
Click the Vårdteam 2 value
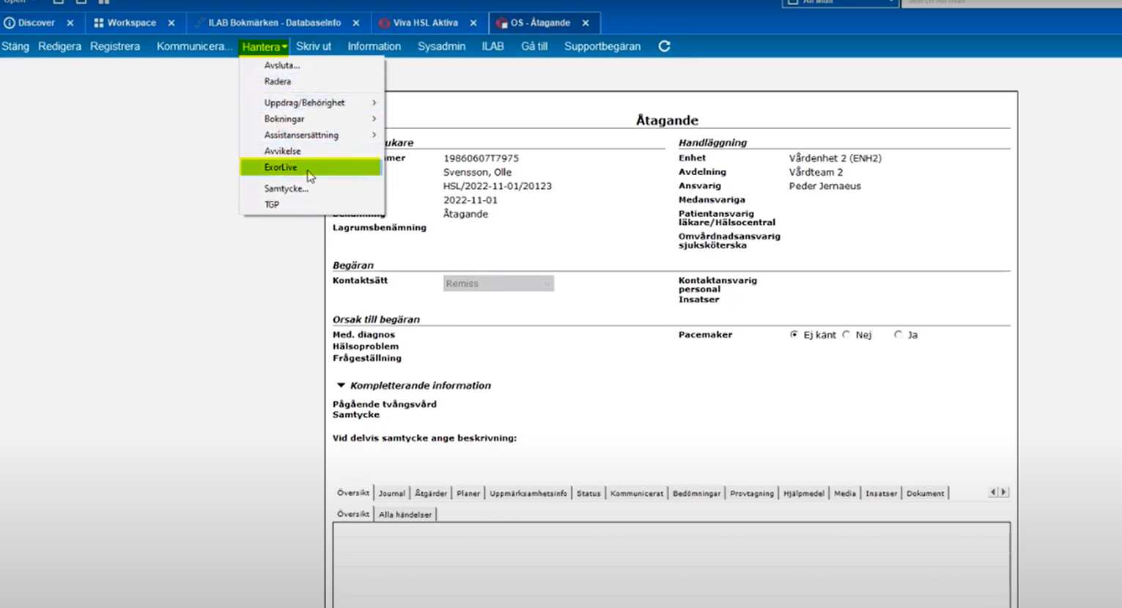coord(816,172)
